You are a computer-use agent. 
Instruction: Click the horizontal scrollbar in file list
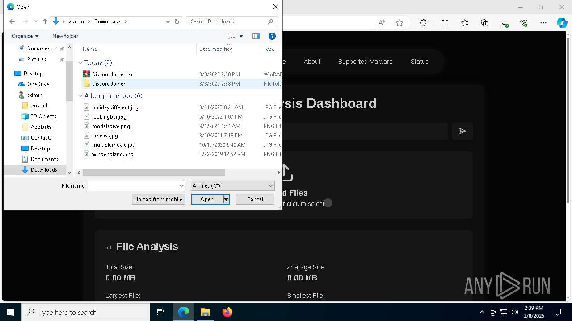154,173
